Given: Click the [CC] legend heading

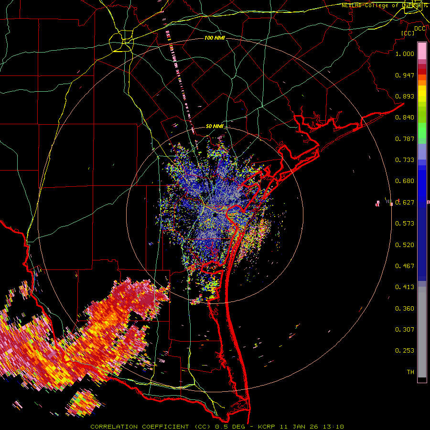Looking at the screenshot, I should coord(408,33).
